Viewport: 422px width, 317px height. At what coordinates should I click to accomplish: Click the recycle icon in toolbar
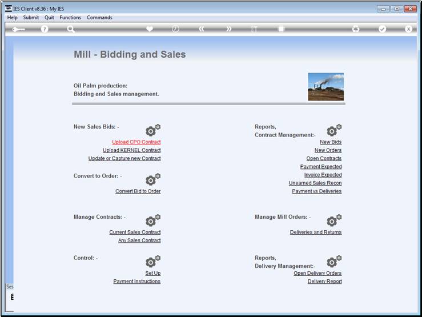(x=356, y=29)
